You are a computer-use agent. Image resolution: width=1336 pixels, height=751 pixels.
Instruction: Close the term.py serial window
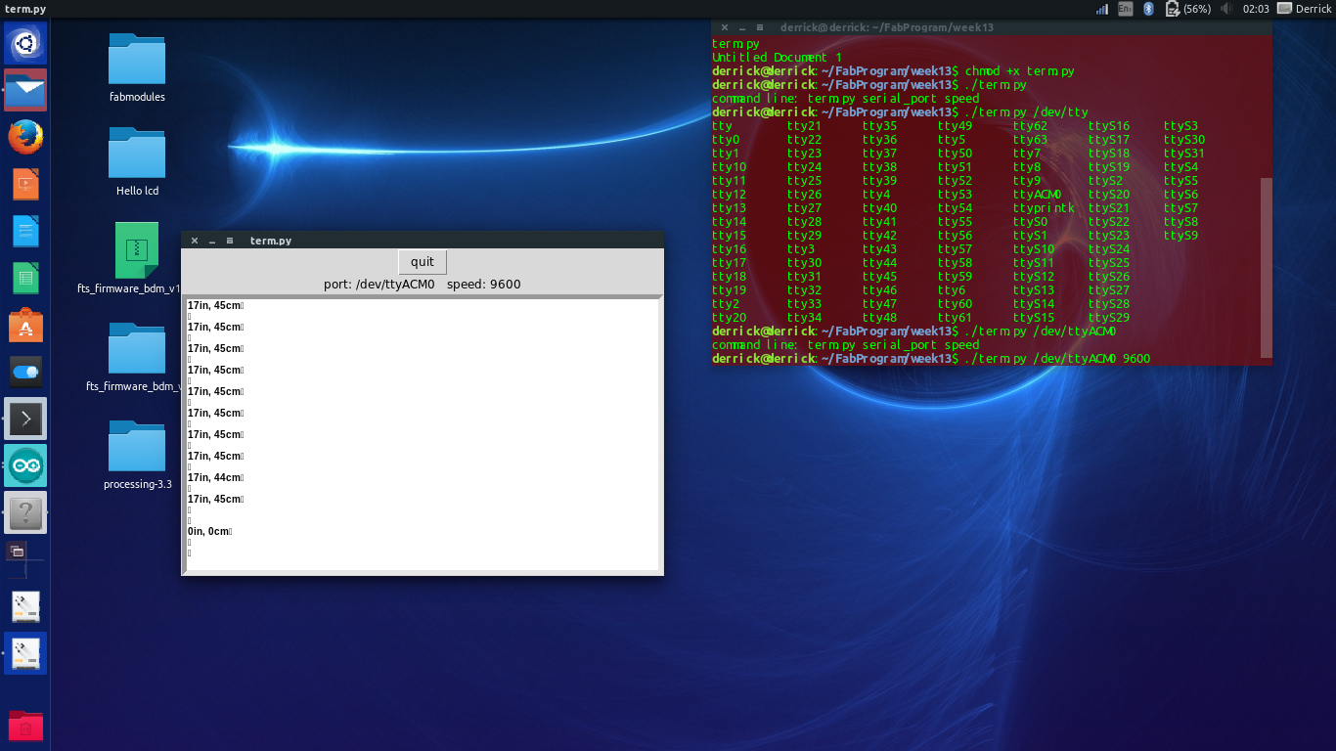point(194,241)
